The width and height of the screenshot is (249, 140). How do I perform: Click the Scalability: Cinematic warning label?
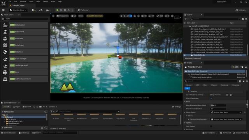(95, 16)
